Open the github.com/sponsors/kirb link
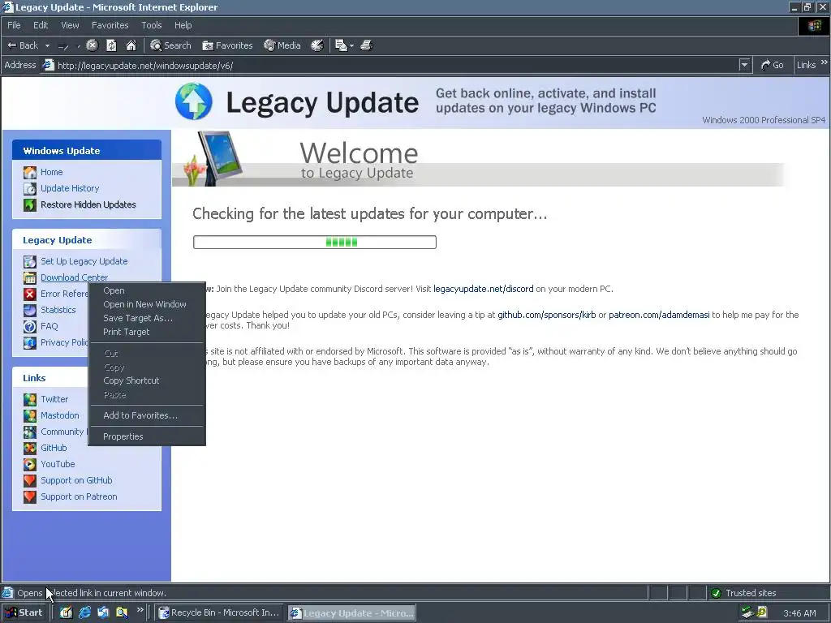This screenshot has height=623, width=831. 546,315
